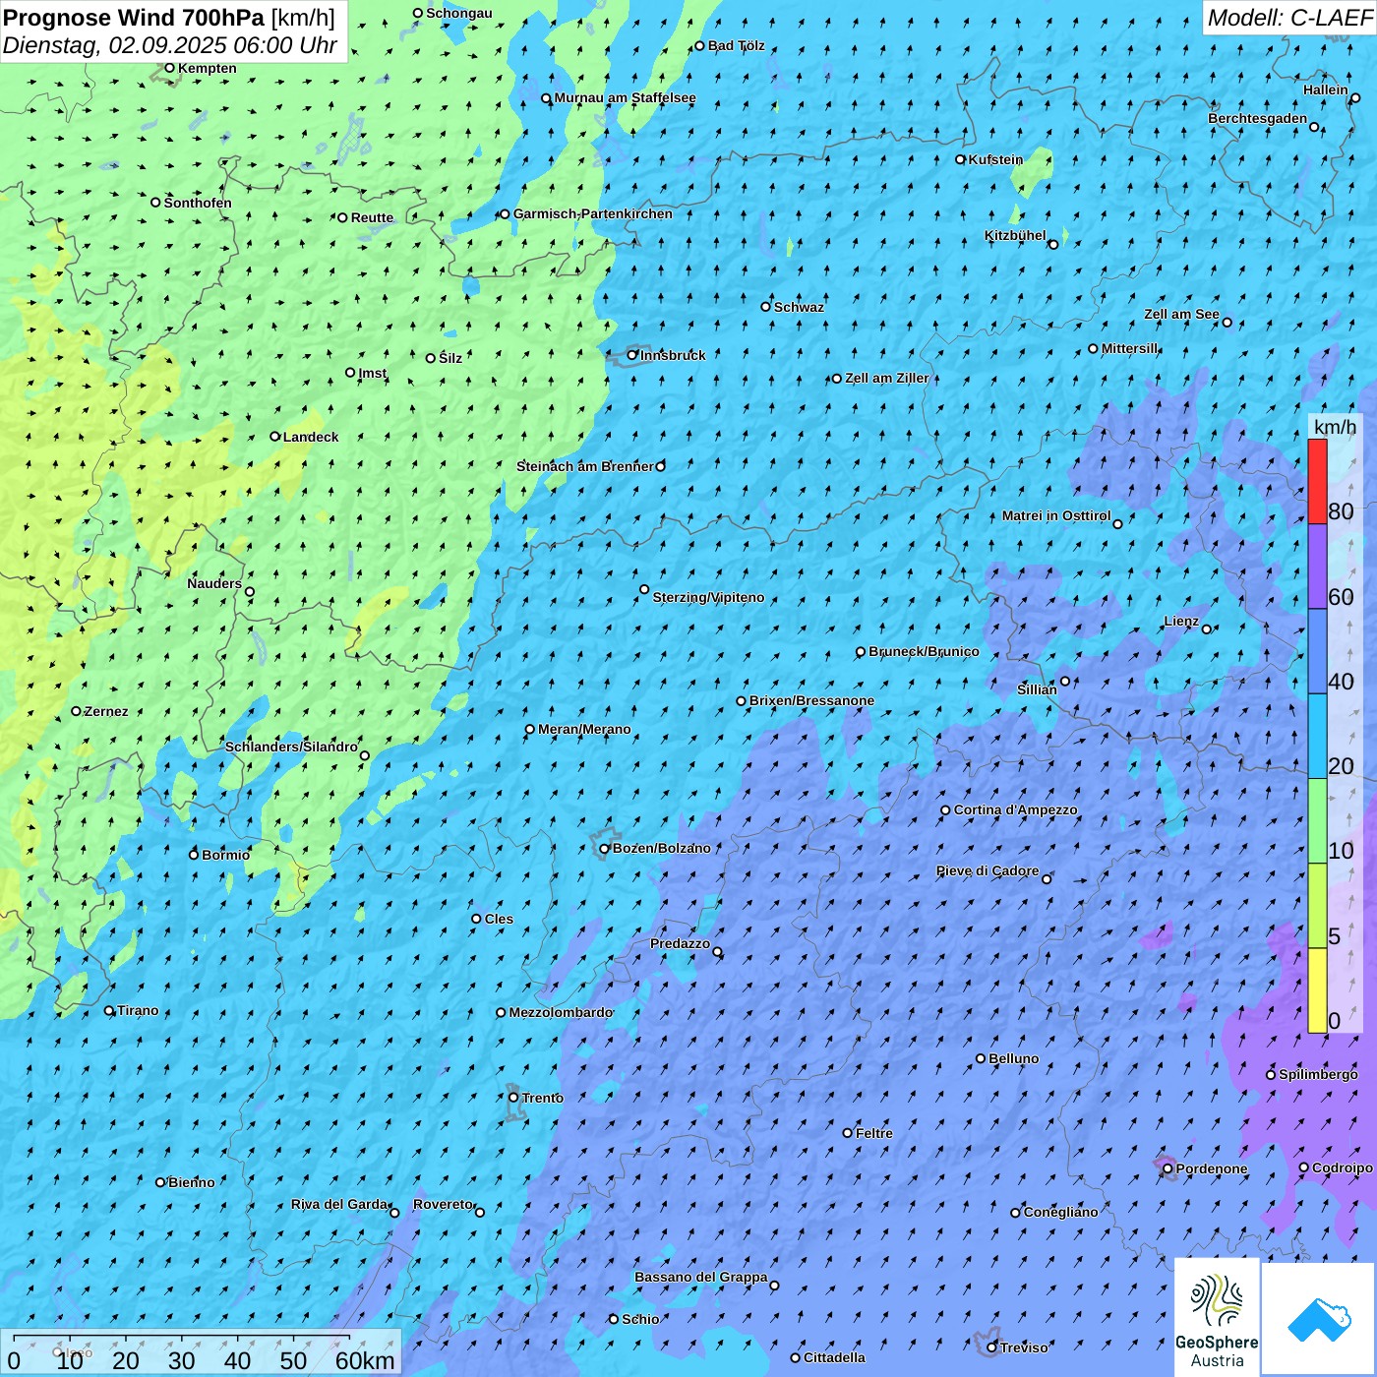This screenshot has width=1377, height=1377.
Task: Select the purple 60–80 legend swatch
Action: (1317, 567)
